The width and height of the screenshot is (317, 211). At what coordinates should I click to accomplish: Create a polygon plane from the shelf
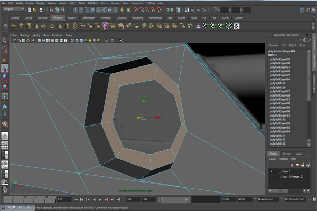point(44,26)
